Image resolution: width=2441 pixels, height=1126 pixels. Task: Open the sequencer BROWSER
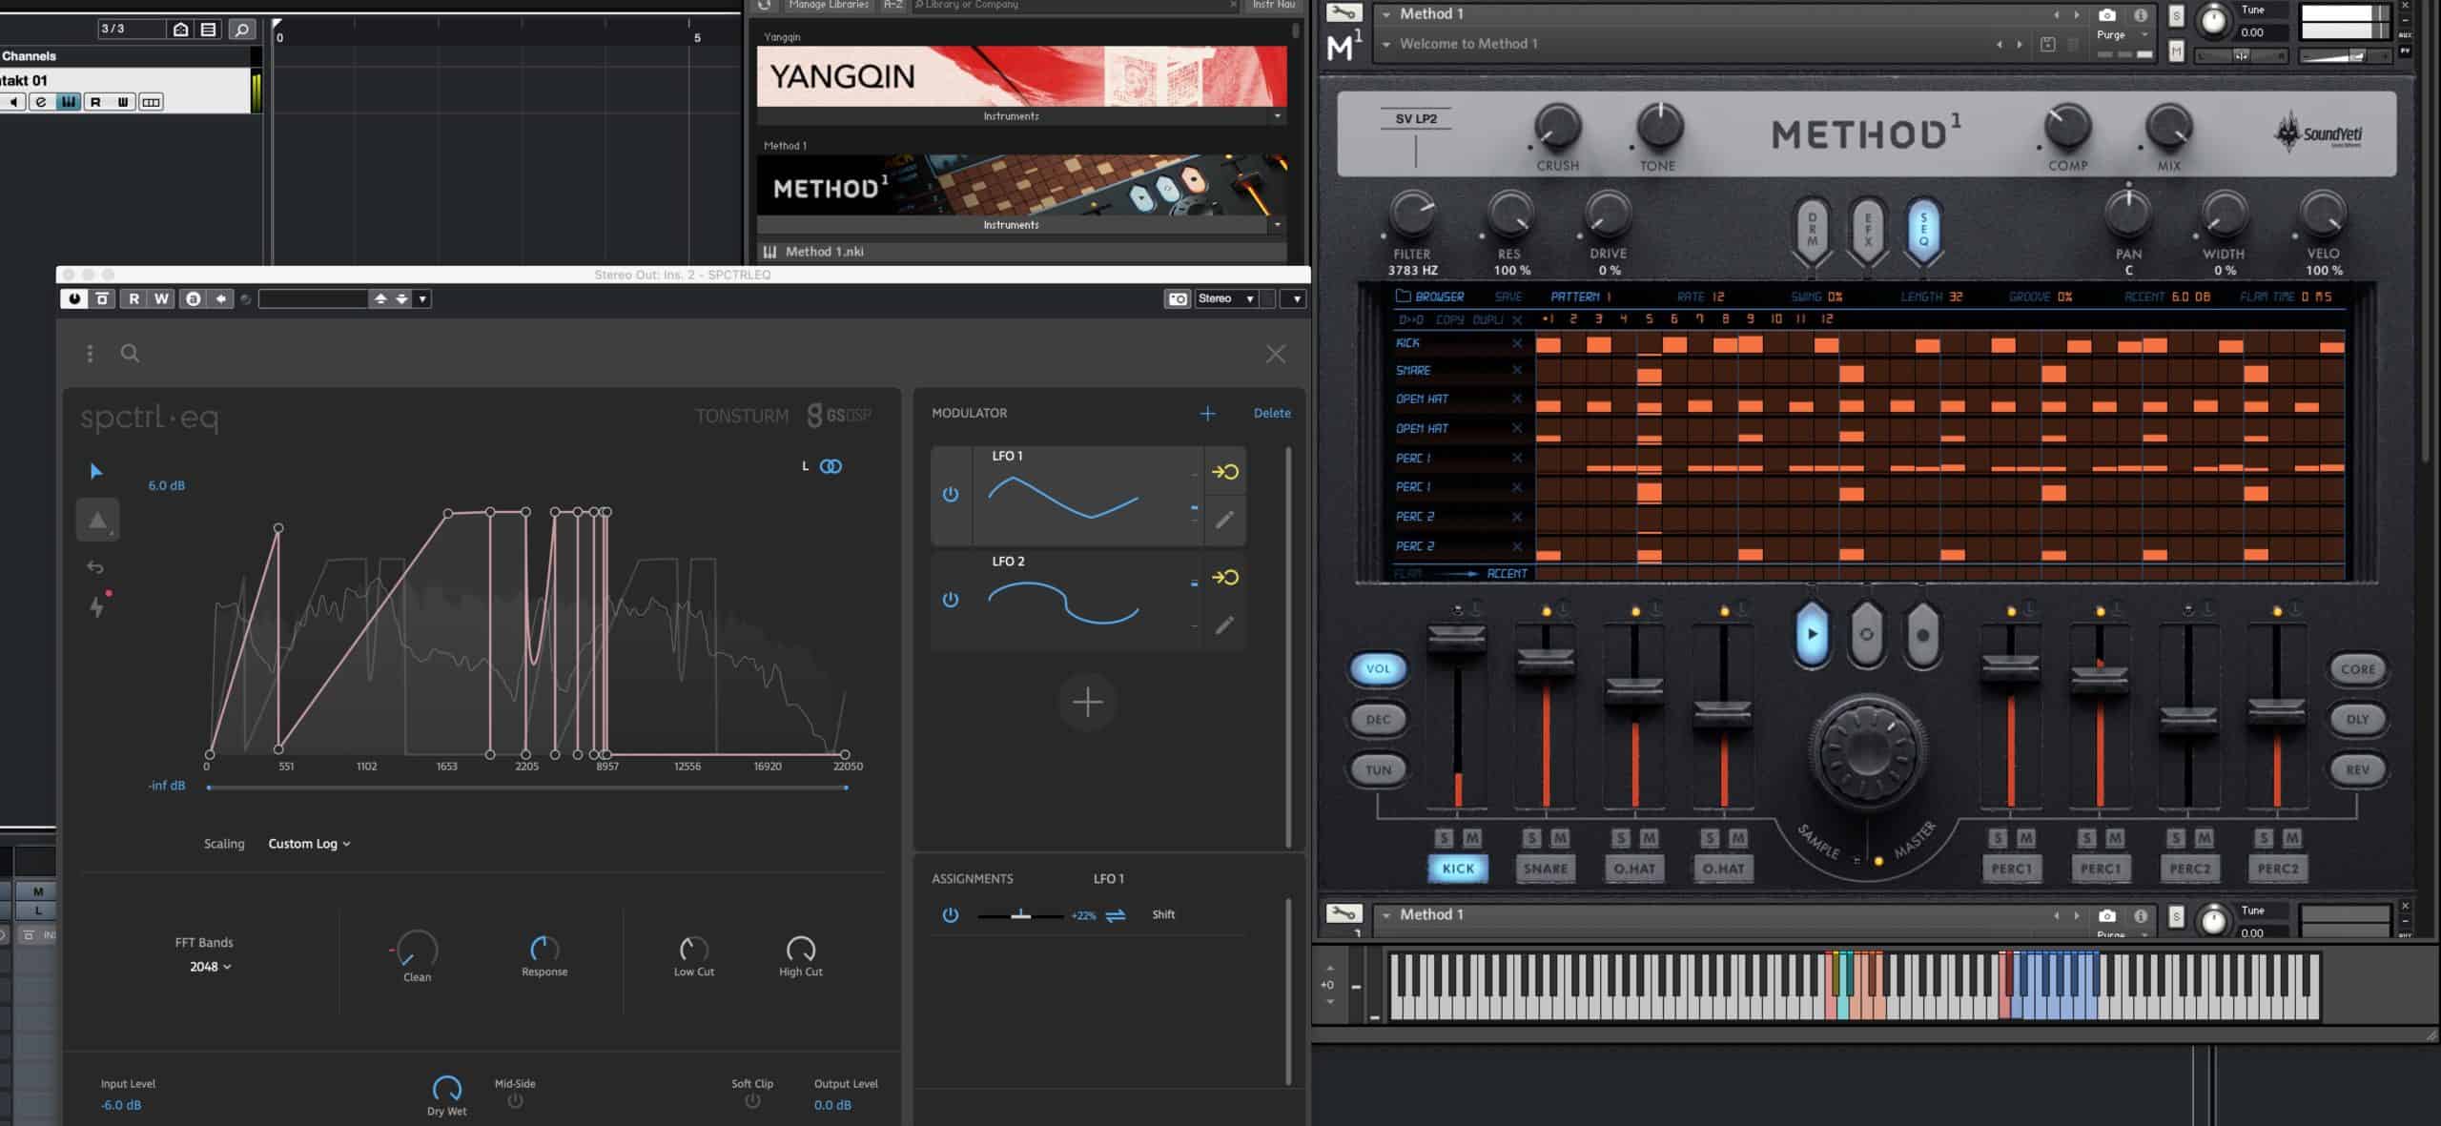(x=1429, y=297)
